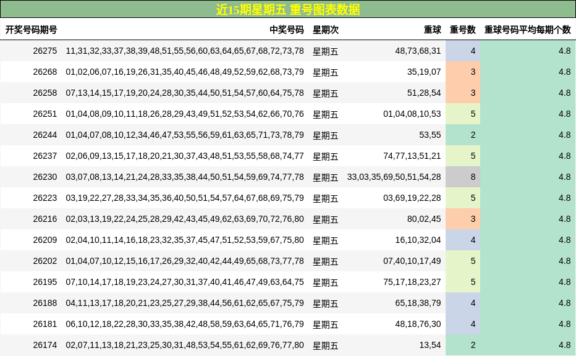
Task: Select the 中奖号码 column header
Action: tap(287, 30)
